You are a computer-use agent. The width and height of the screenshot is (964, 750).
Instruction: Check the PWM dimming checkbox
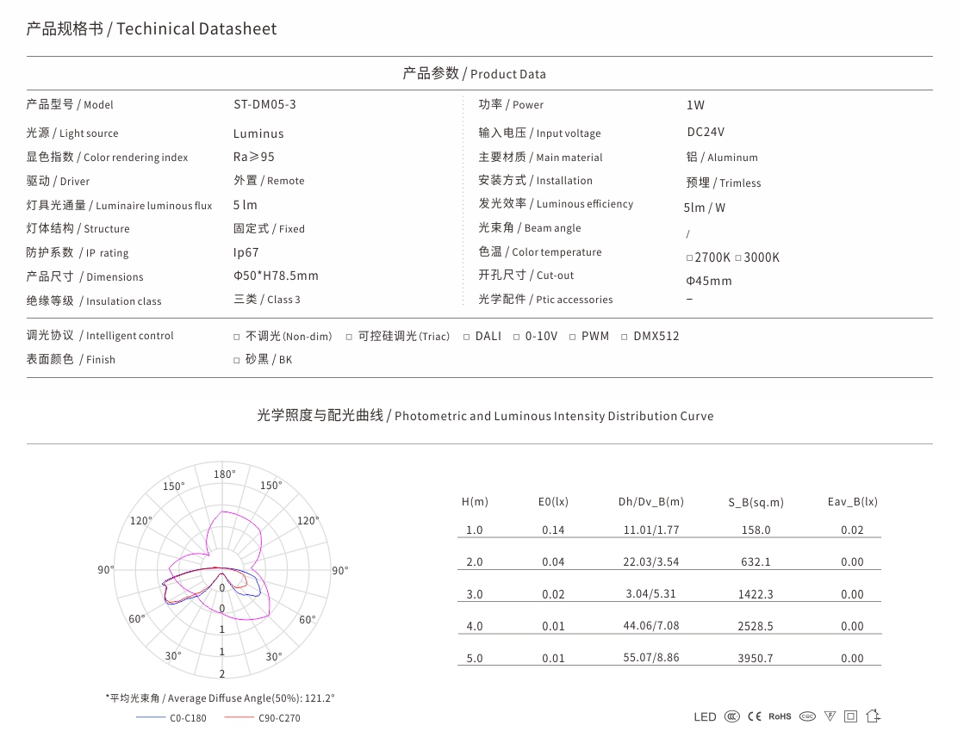(x=572, y=337)
